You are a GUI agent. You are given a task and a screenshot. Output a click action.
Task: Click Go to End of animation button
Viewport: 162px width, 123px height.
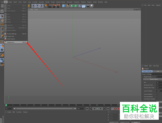pos(108,109)
